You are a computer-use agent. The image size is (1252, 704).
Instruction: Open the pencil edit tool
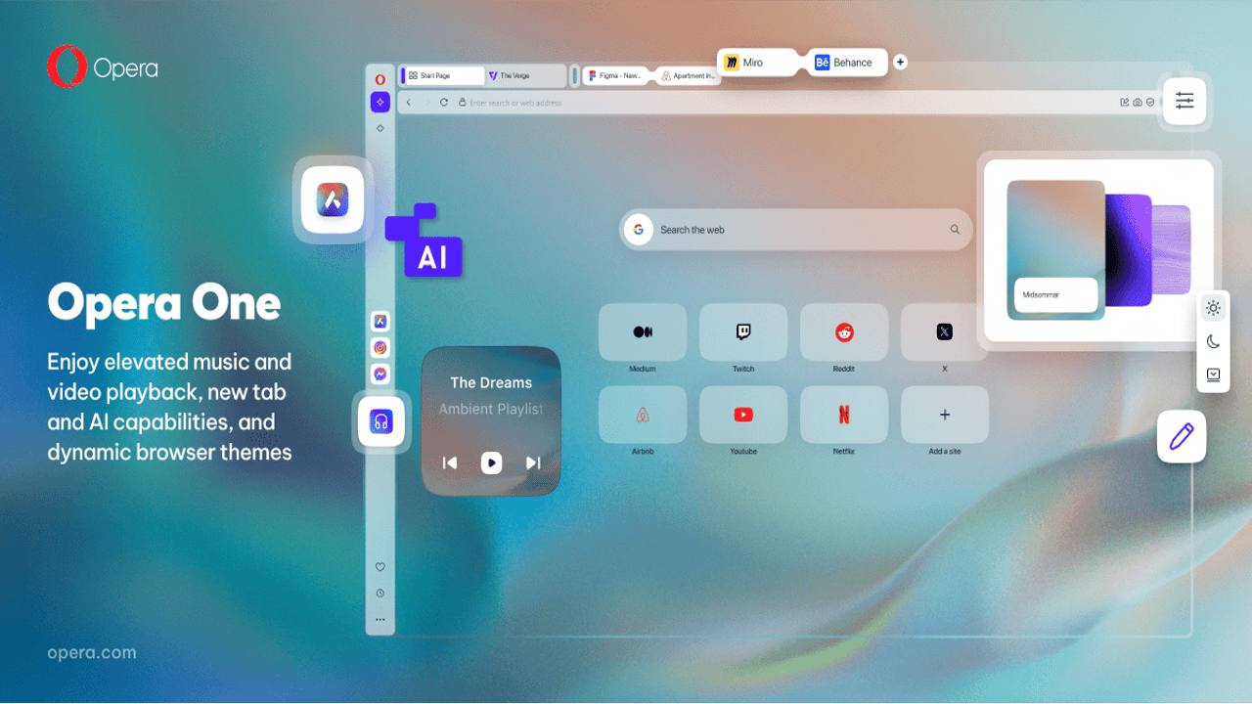(1181, 436)
